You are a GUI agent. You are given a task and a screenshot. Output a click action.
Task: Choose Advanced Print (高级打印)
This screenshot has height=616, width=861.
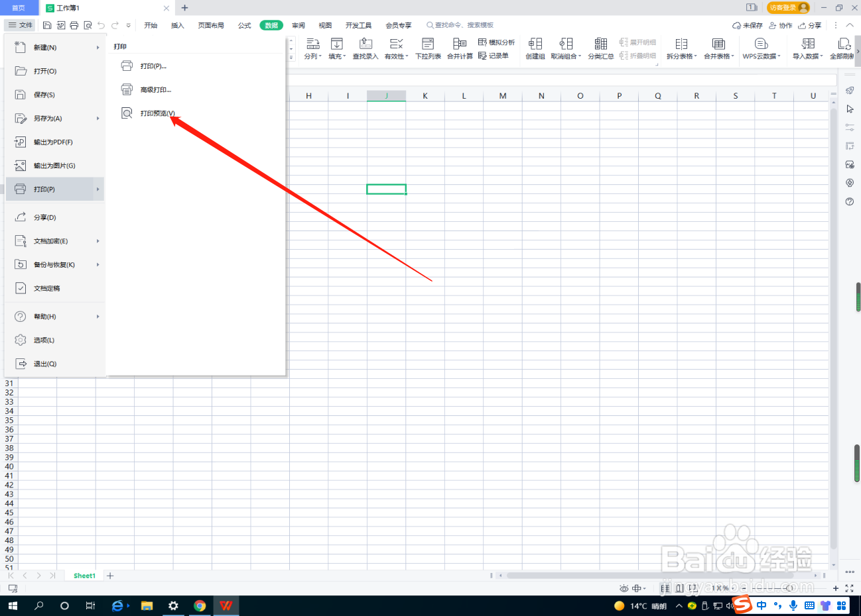[x=155, y=89]
